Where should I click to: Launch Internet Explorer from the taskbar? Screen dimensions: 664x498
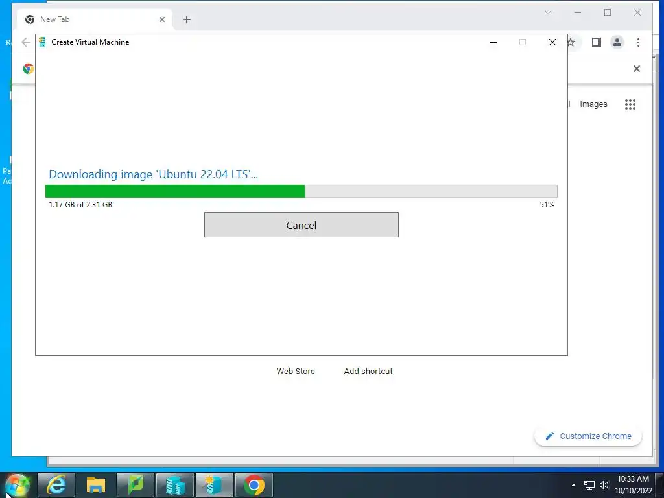pyautogui.click(x=56, y=485)
